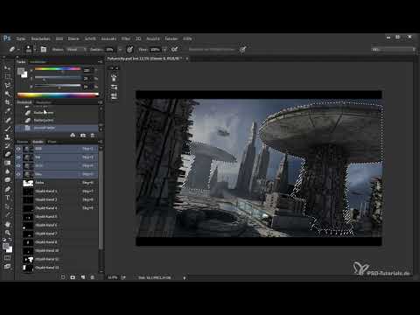This screenshot has width=420, height=315.
Task: Open the workspace switcher dropdown
Action: [x=393, y=50]
